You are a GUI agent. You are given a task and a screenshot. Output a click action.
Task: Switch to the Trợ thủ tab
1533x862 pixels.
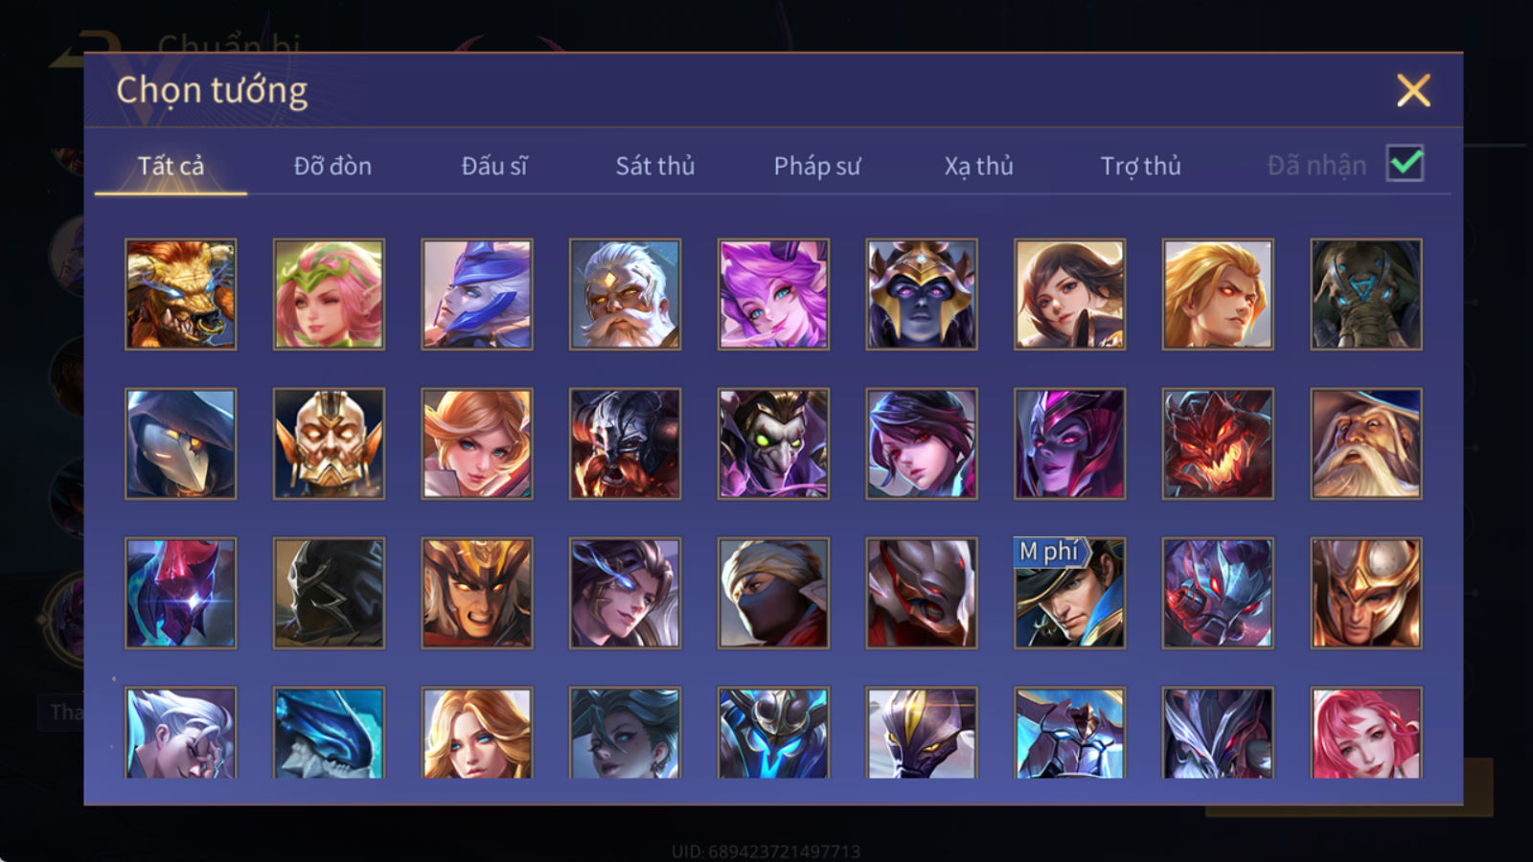tap(1140, 166)
